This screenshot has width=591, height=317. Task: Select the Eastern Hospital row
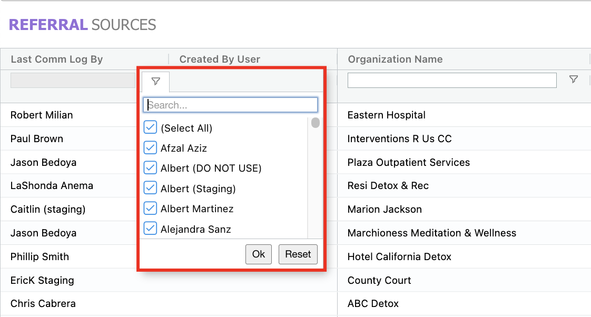click(x=387, y=115)
